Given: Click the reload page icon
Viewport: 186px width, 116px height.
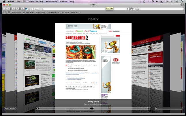Looking at the screenshot, I should (127, 9).
